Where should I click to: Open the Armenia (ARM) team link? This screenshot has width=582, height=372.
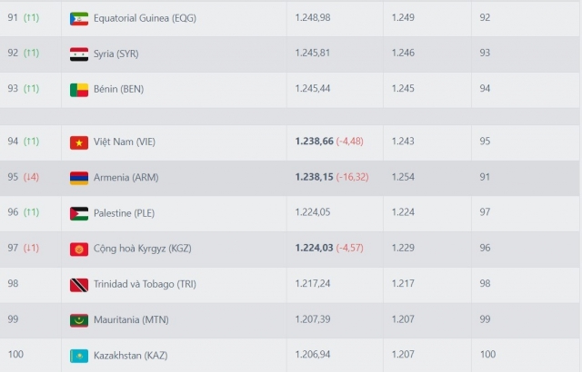point(125,177)
